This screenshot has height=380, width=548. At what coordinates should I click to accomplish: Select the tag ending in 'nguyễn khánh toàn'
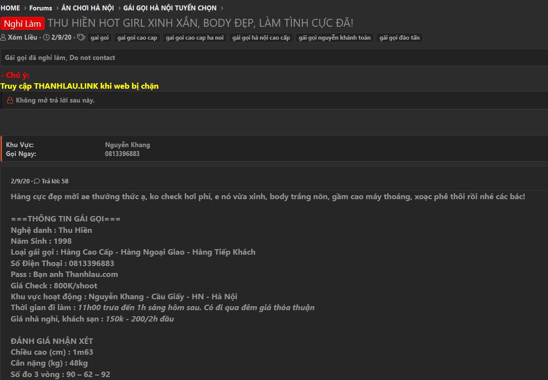coord(334,38)
